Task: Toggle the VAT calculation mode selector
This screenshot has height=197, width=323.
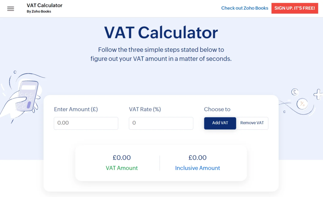Action: 236,123
